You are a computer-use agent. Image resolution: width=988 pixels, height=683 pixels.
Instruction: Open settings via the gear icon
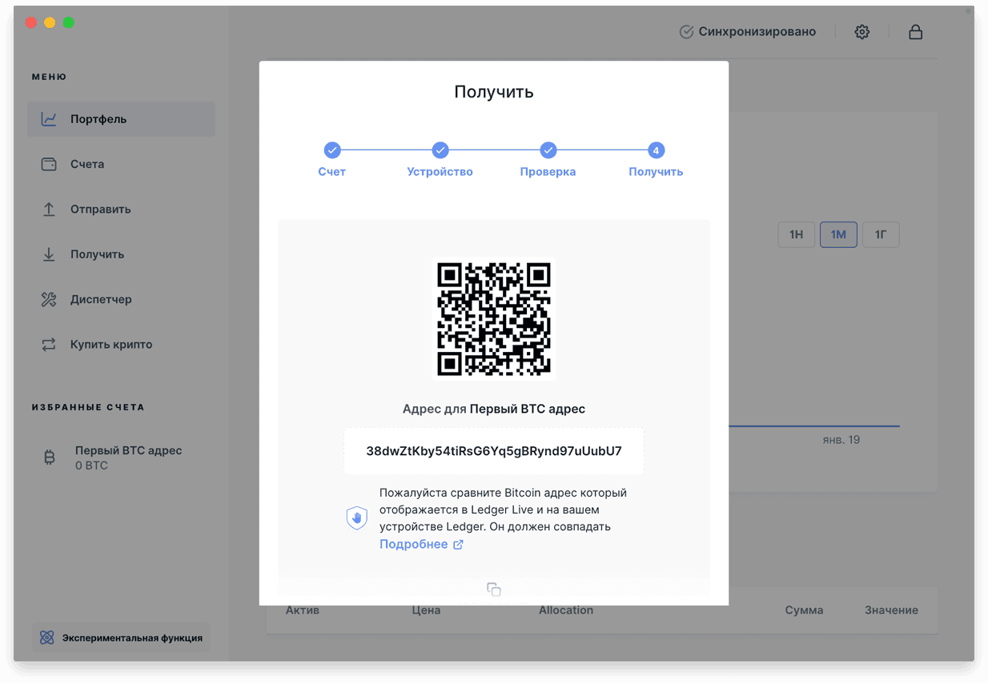coord(861,32)
